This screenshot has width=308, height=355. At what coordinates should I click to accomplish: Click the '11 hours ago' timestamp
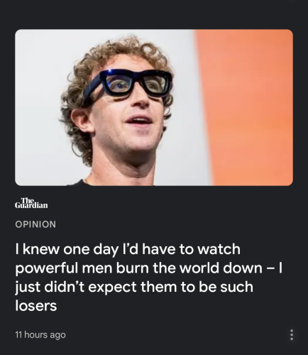pyautogui.click(x=40, y=335)
